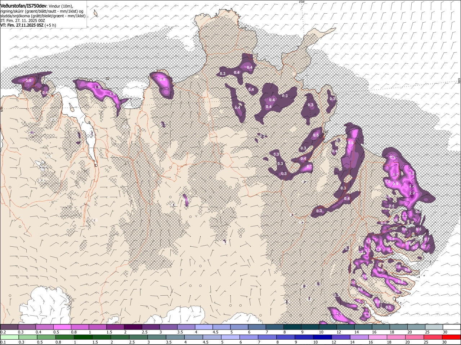
Task: Click the '15W' longitude label at top edge
Action: (301, 2)
